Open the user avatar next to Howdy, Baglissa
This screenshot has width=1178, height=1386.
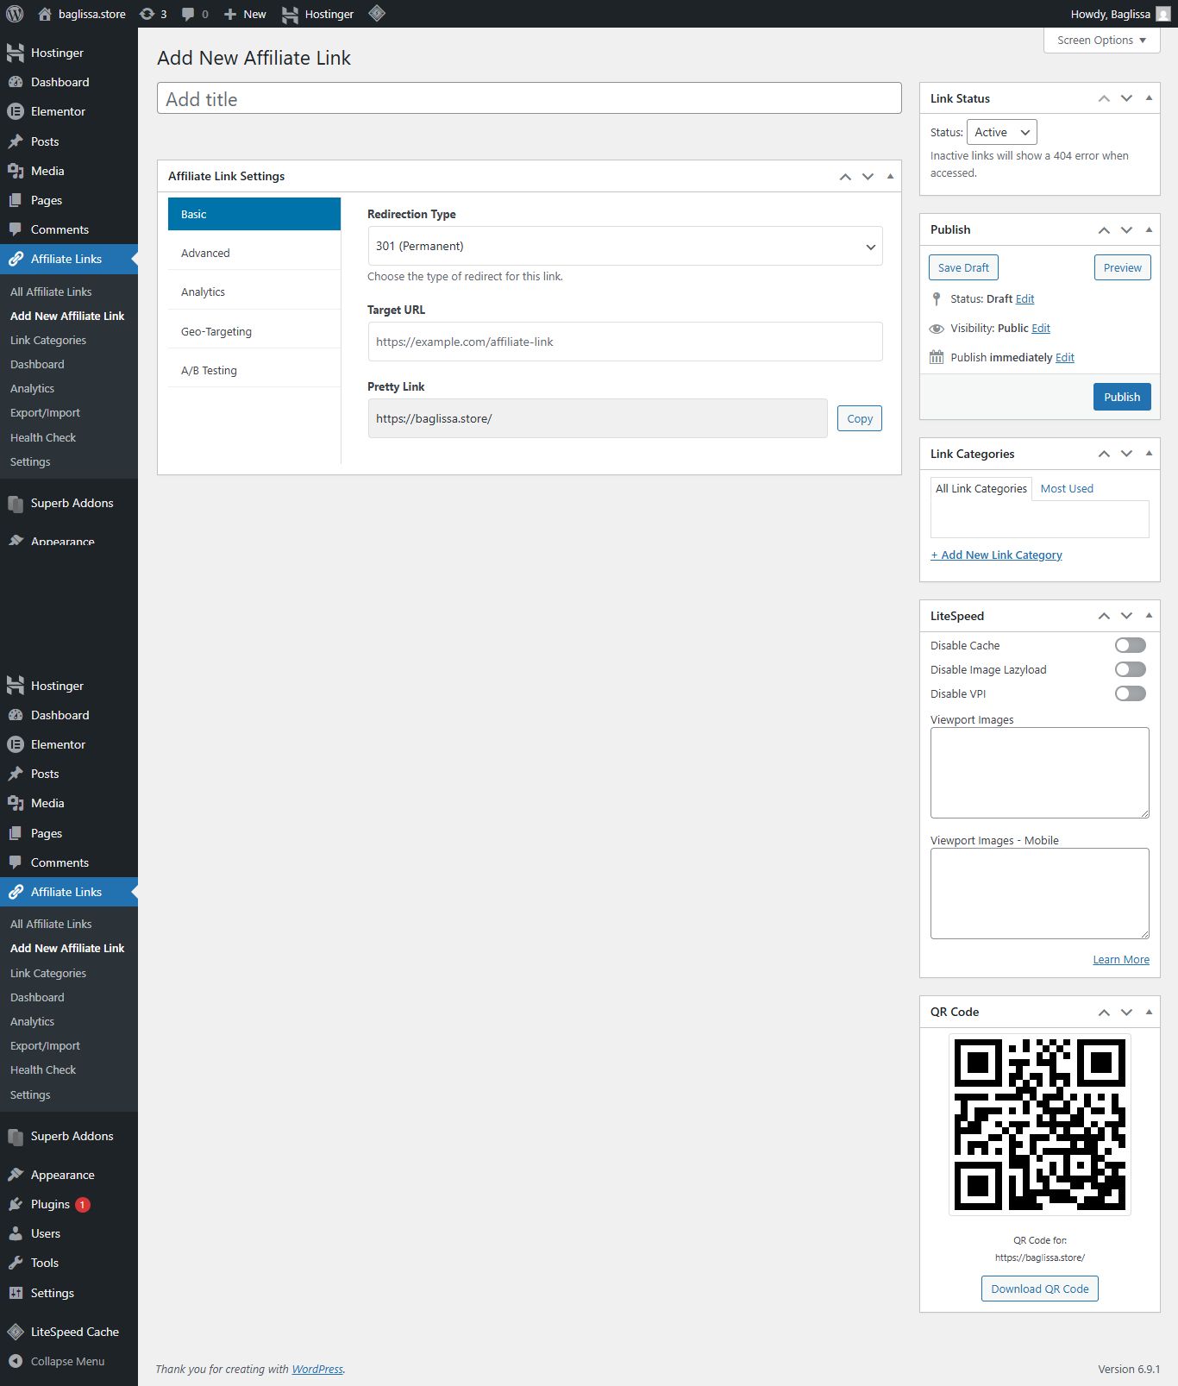pos(1163,14)
